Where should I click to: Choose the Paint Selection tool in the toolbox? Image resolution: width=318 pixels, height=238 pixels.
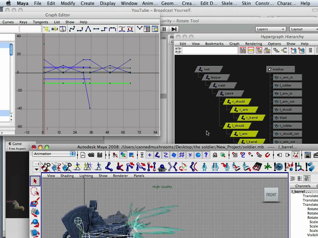tap(35, 202)
